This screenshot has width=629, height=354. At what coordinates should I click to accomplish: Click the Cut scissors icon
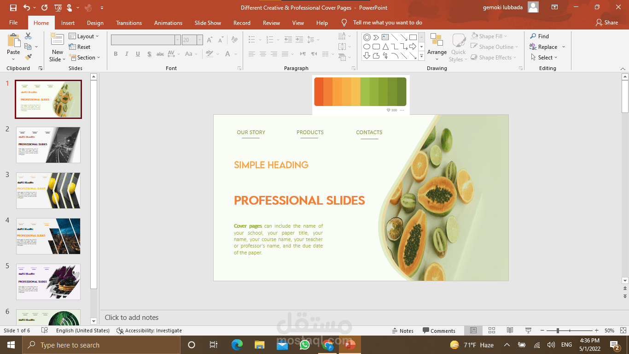(28, 36)
